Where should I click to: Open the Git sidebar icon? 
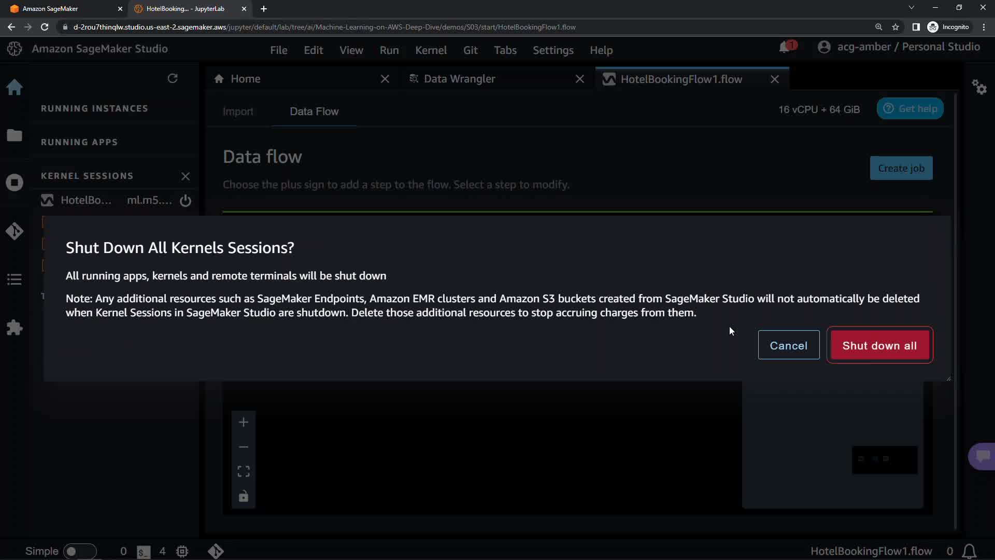(15, 231)
